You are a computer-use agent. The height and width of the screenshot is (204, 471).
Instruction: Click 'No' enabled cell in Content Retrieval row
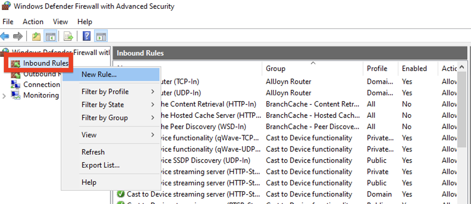pyautogui.click(x=407, y=104)
